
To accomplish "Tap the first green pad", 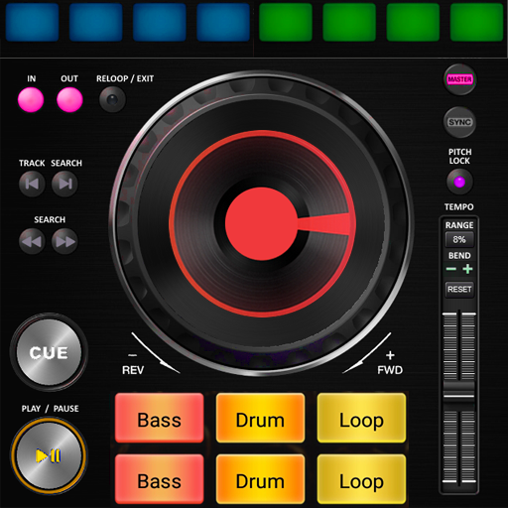I will pos(286,22).
